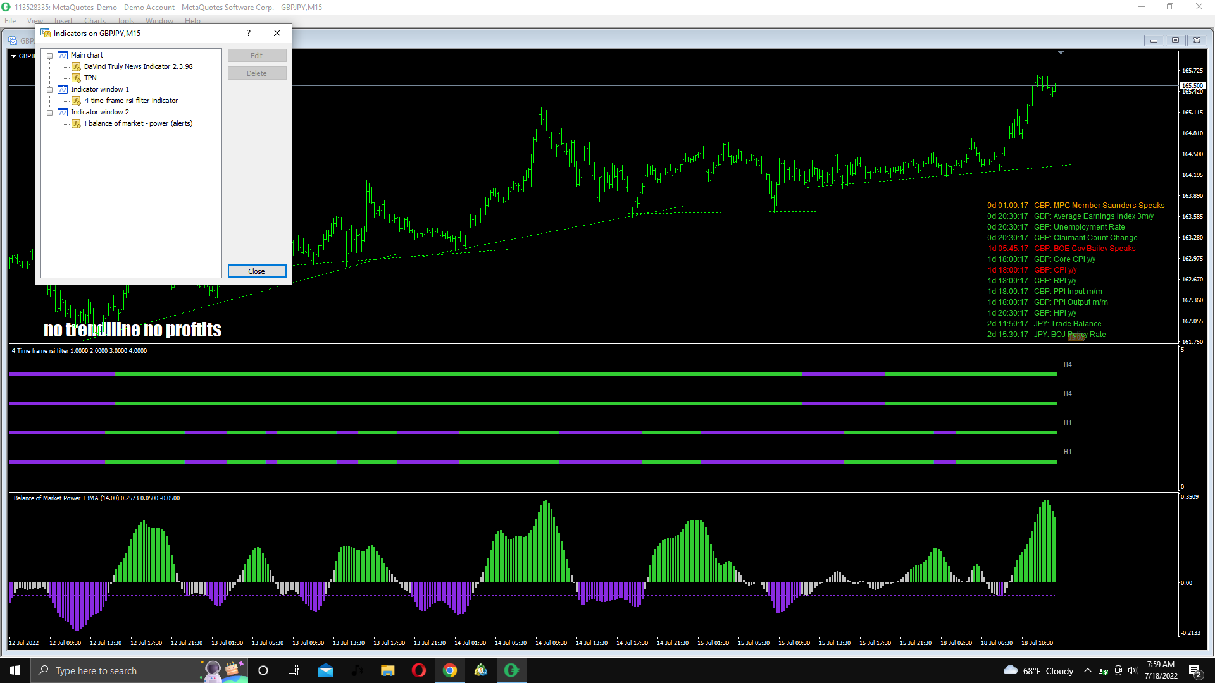This screenshot has width=1215, height=683.
Task: Collapse the Indicator window 1 node
Action: (50, 90)
